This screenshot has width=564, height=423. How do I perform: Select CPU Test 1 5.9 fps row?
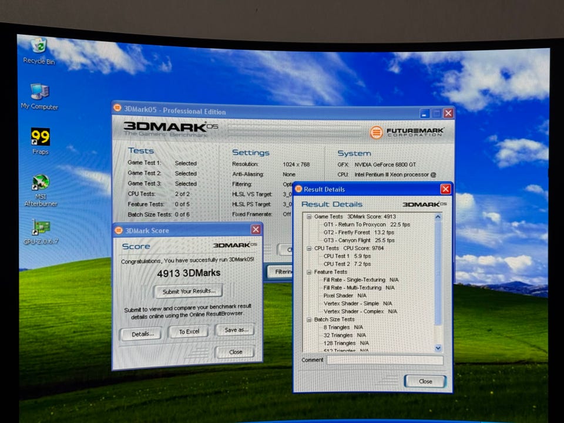(347, 256)
